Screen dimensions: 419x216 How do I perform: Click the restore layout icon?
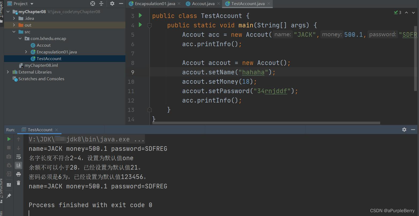point(9,185)
